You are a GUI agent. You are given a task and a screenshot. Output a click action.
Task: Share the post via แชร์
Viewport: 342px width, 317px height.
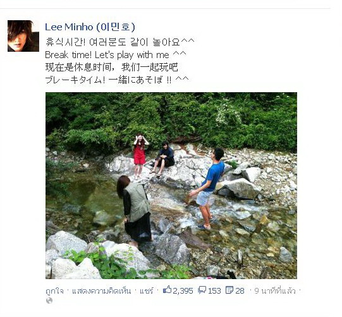[x=147, y=291]
